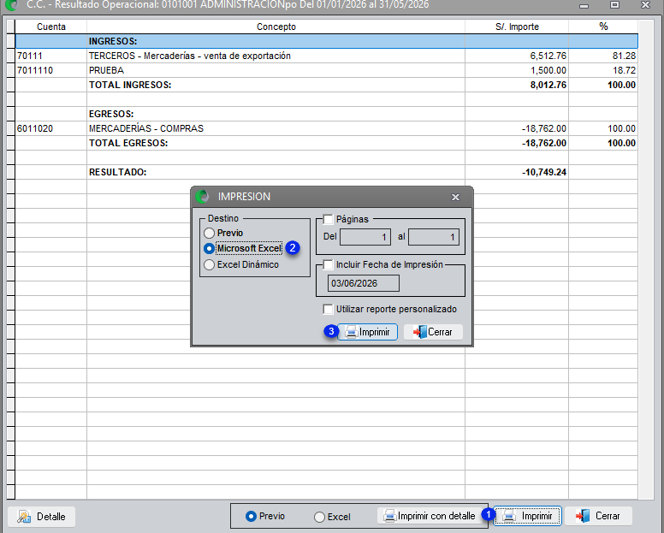Click exit door icon in dialog Cerrar
This screenshot has width=664, height=533.
point(420,332)
